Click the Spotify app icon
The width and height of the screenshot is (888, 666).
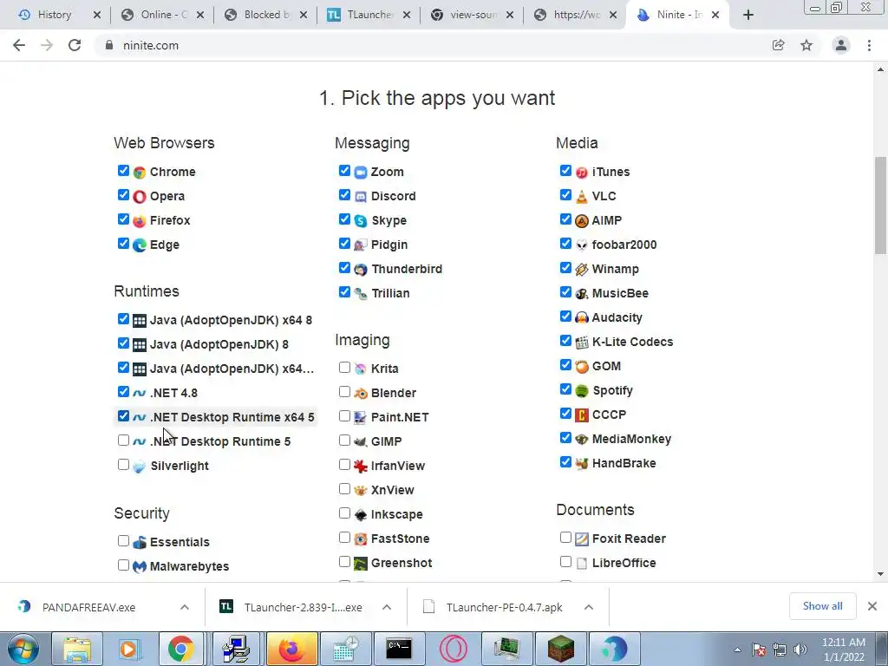pos(581,391)
